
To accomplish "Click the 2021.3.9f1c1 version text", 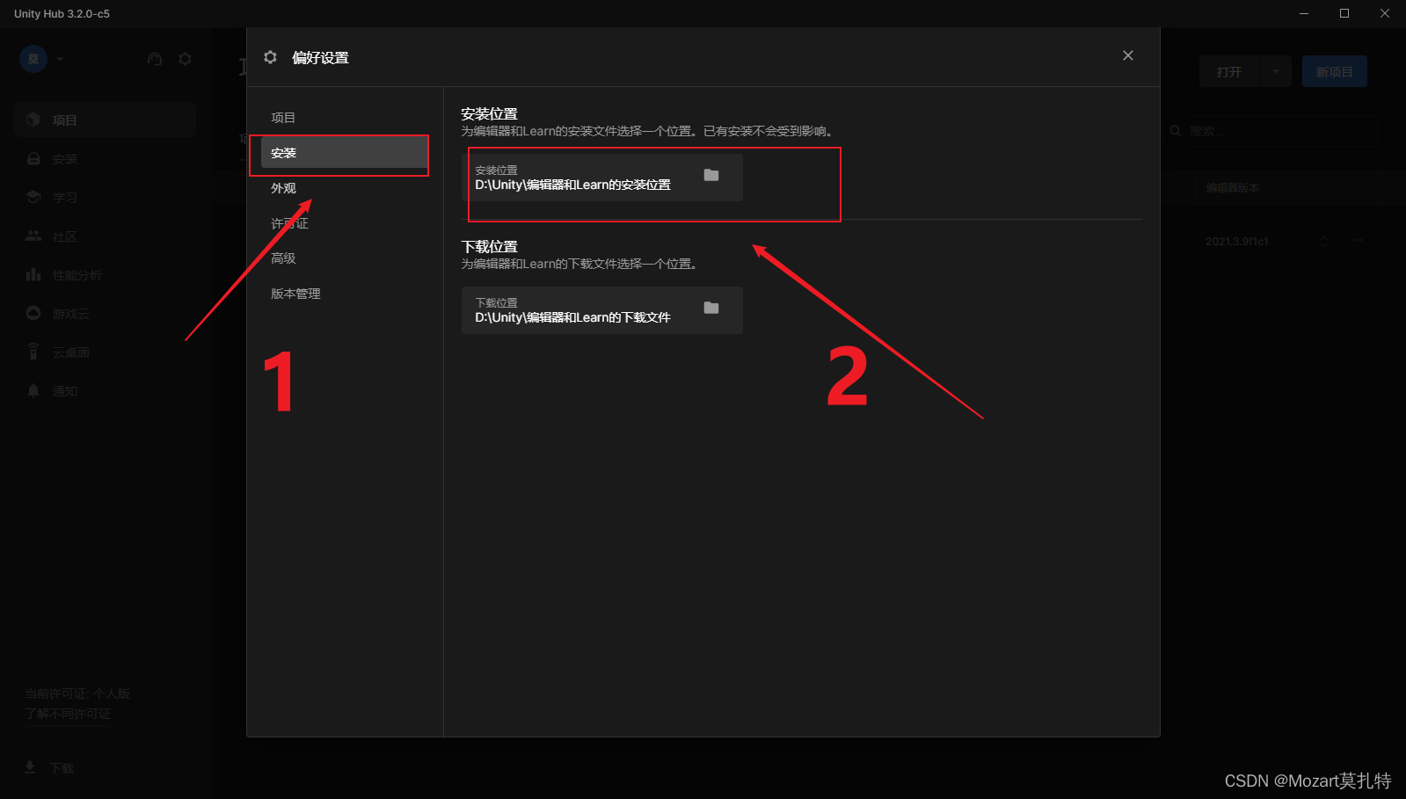I will [1237, 242].
